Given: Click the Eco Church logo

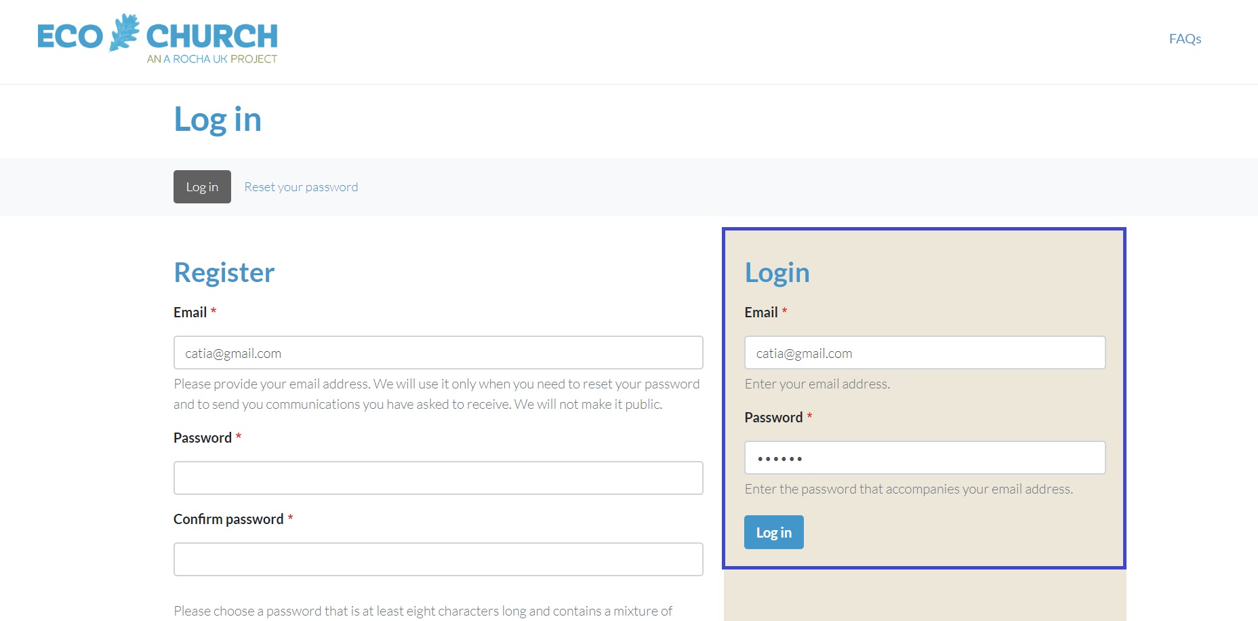Looking at the screenshot, I should tap(157, 39).
